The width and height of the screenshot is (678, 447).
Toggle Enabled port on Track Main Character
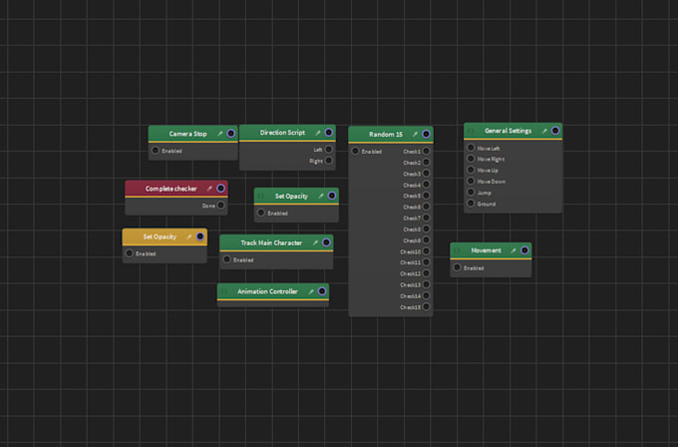226,259
